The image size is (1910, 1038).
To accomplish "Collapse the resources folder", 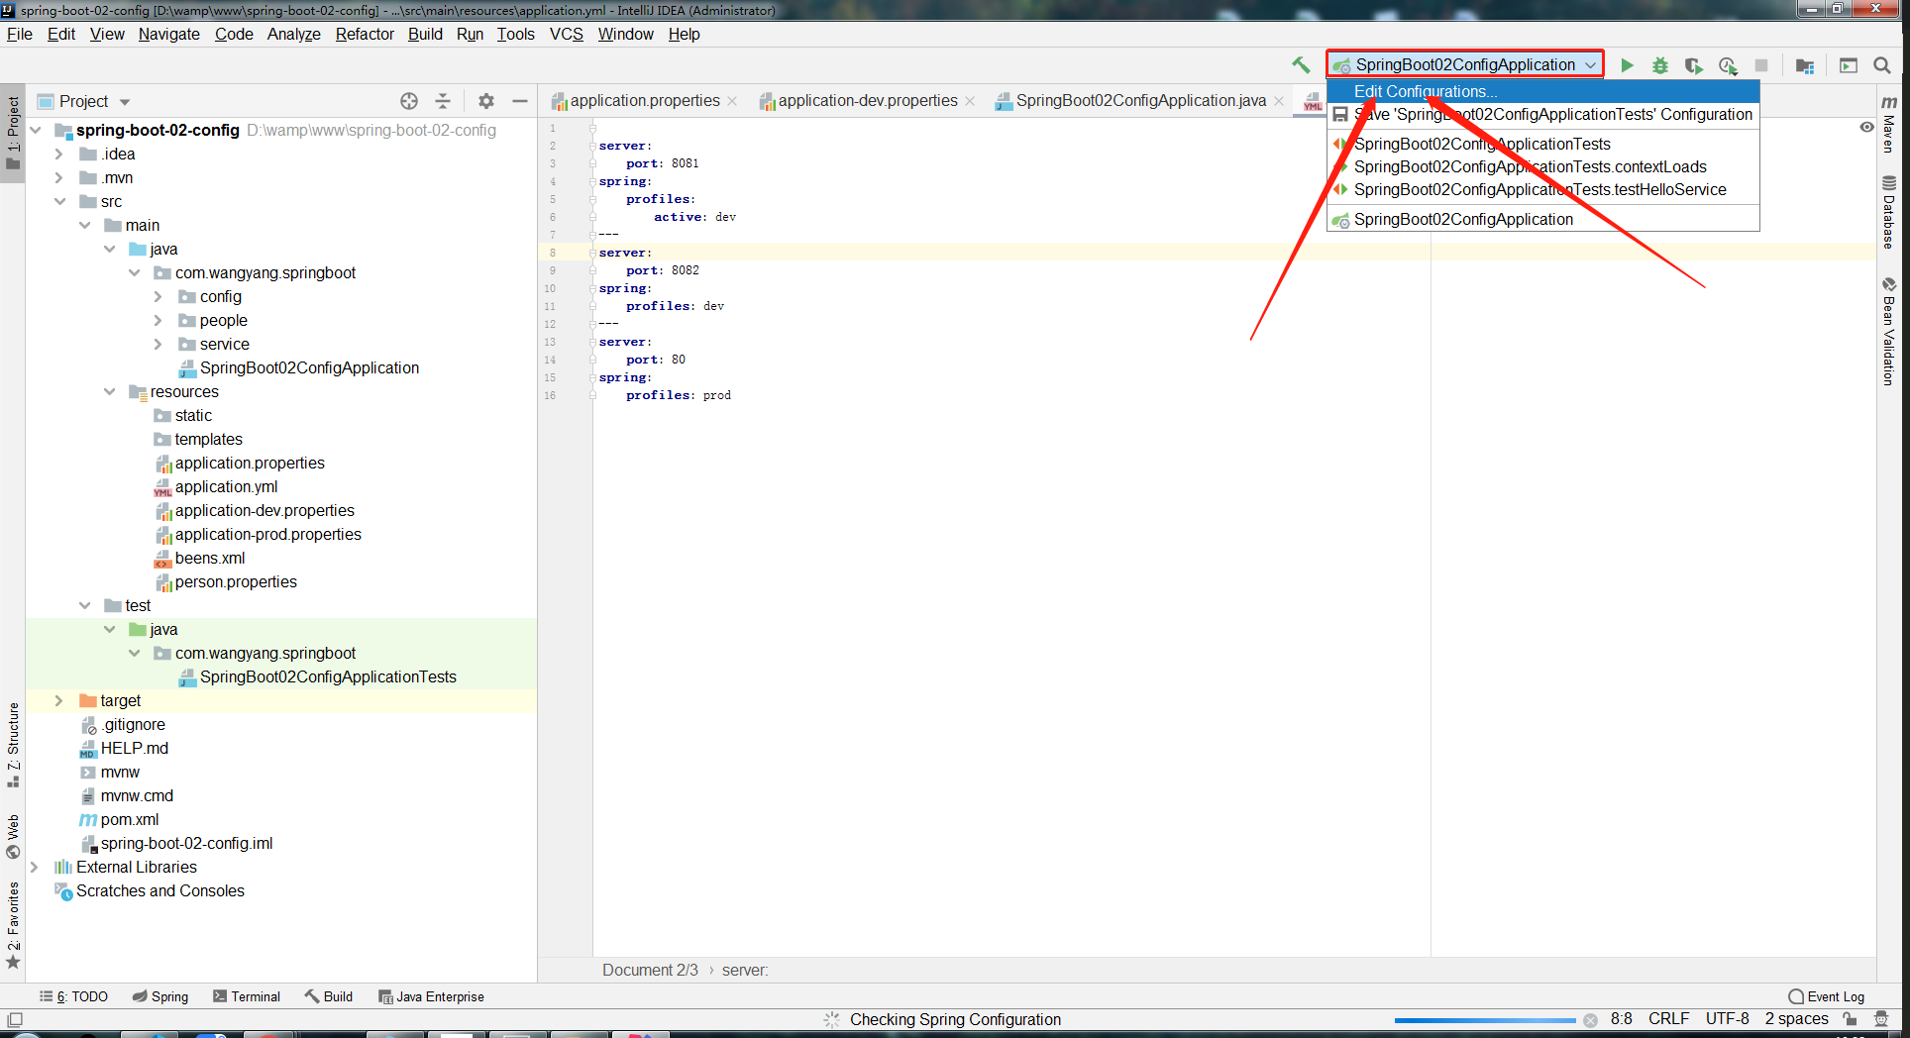I will click(x=109, y=392).
